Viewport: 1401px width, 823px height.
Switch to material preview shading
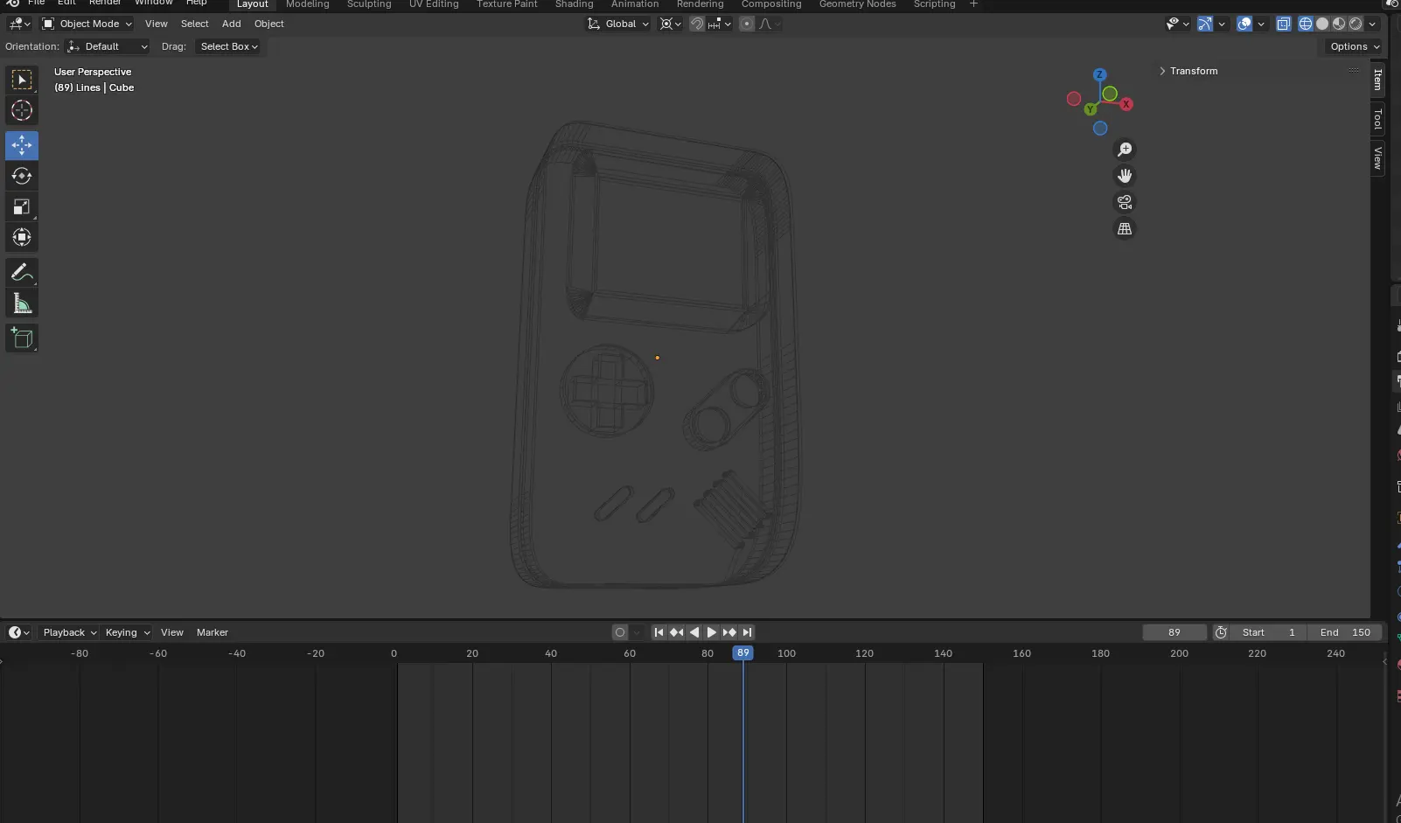(x=1339, y=24)
